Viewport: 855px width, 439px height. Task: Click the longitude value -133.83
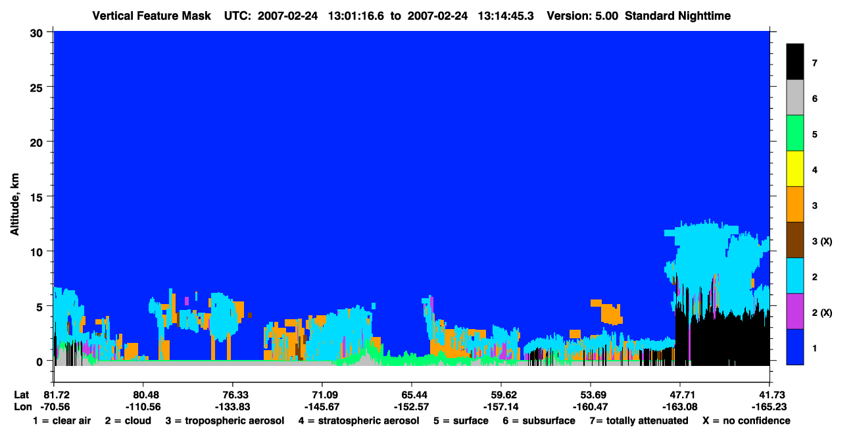click(x=232, y=406)
